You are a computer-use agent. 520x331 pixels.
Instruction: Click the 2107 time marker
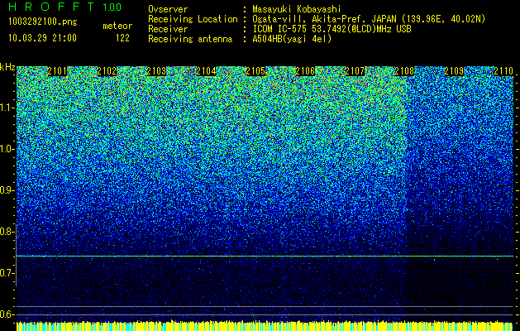click(x=355, y=71)
